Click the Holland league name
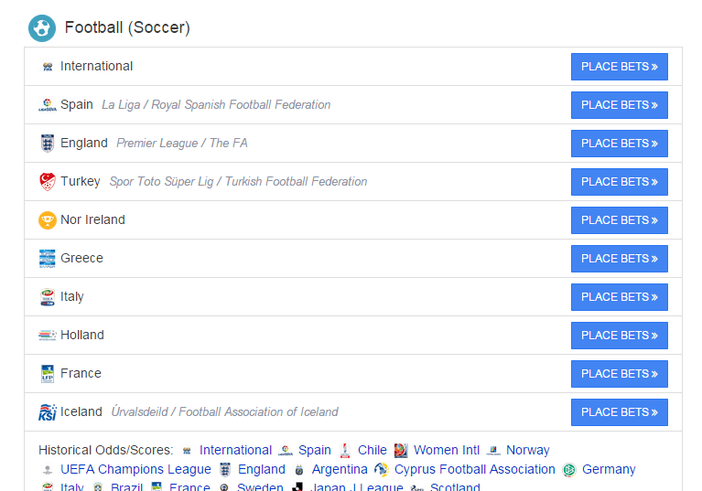Viewport: 702px width, 491px height. point(82,335)
